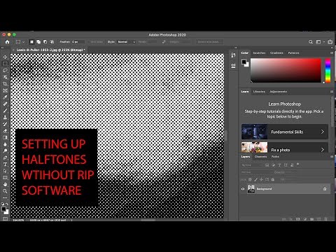Toggle the pixel layers filter in the Layers panel
Viewport: 336px width, 252px height.
coord(267,165)
